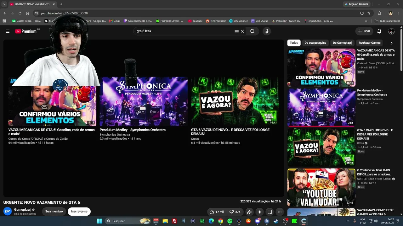Show hidden bookmarks with double chevron

366,21
